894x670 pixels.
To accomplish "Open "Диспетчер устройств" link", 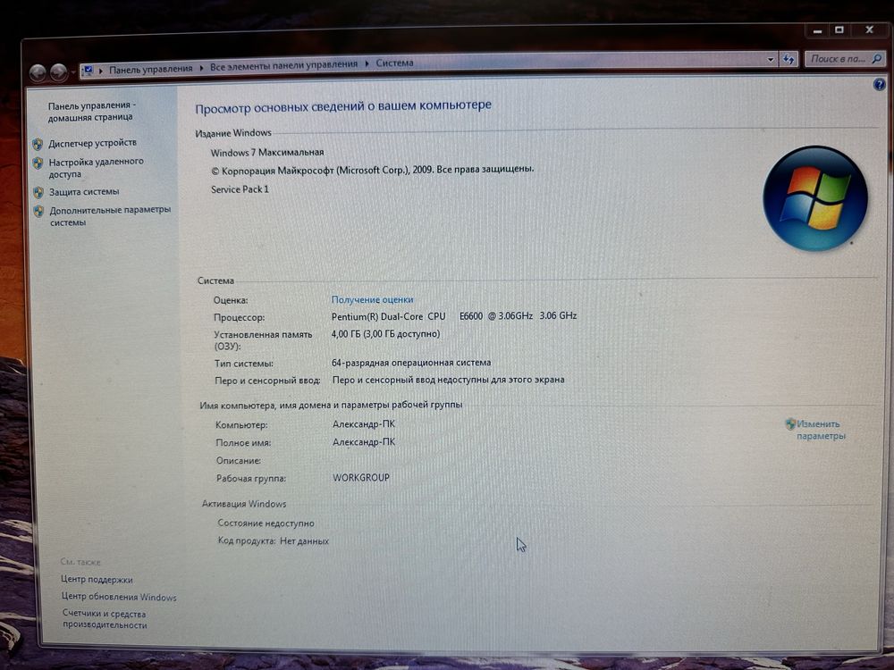I will pyautogui.click(x=92, y=142).
